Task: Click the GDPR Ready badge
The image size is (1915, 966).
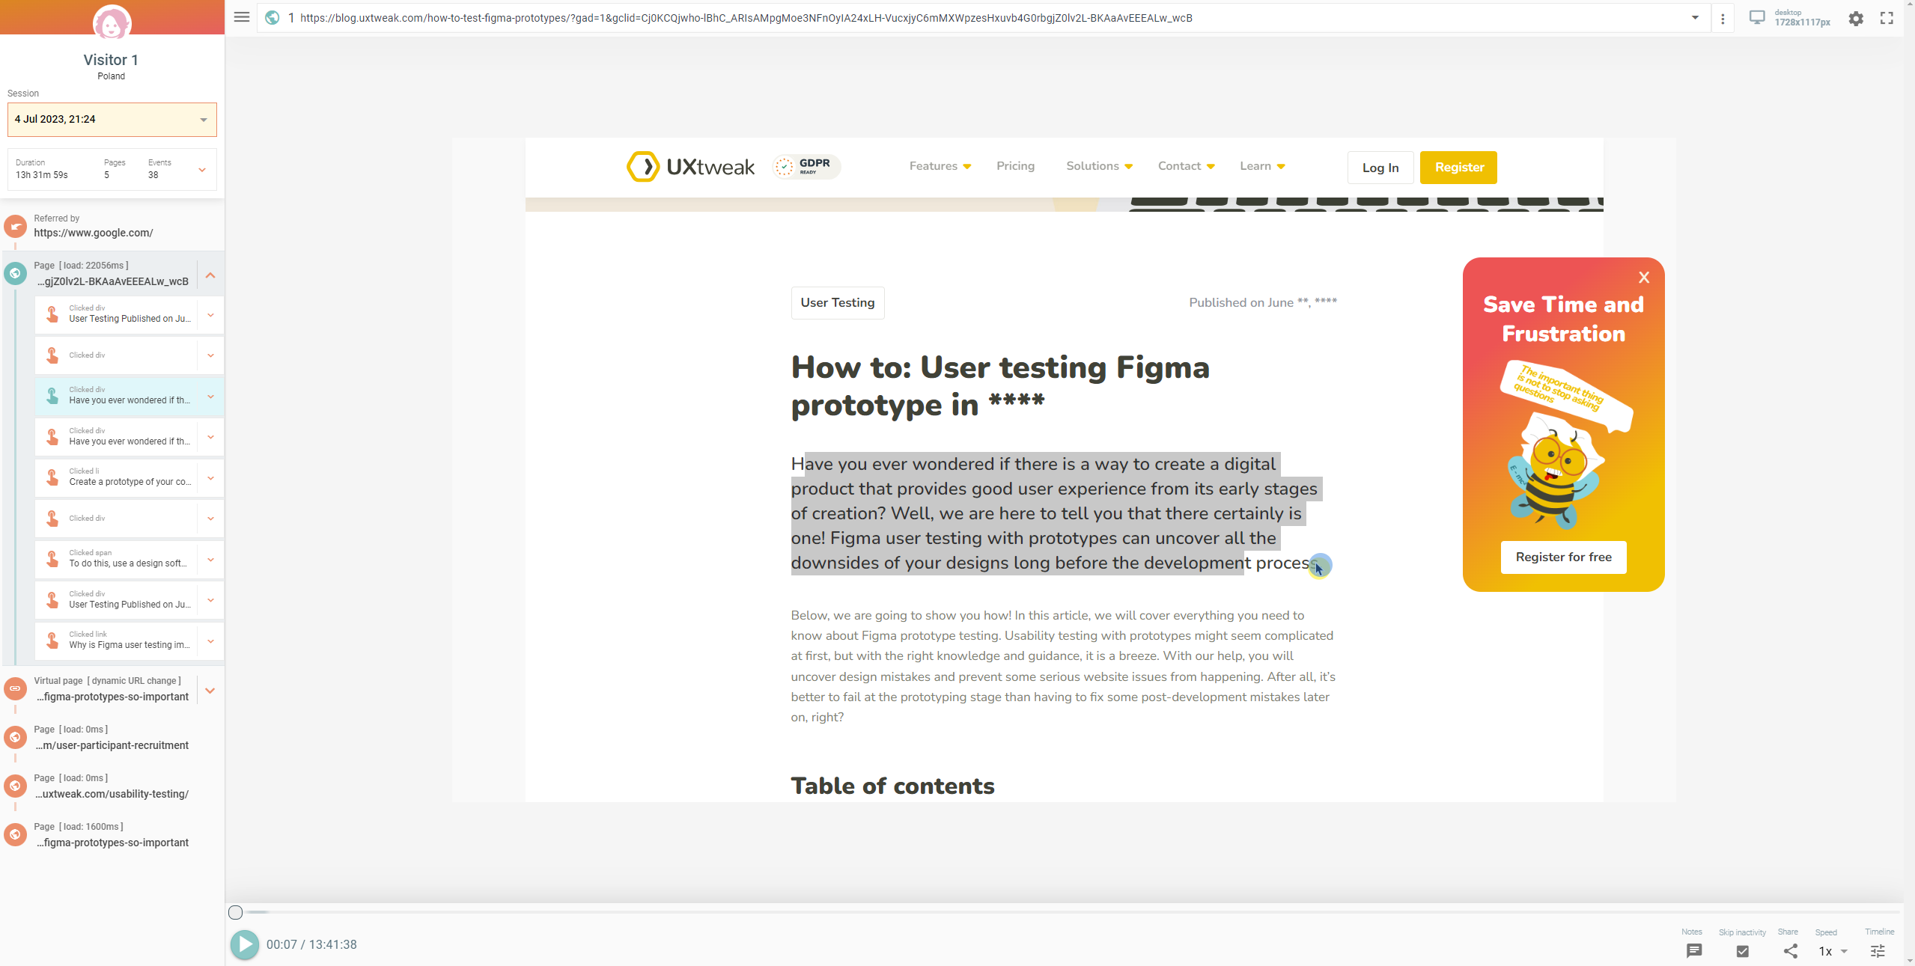Action: (x=806, y=166)
